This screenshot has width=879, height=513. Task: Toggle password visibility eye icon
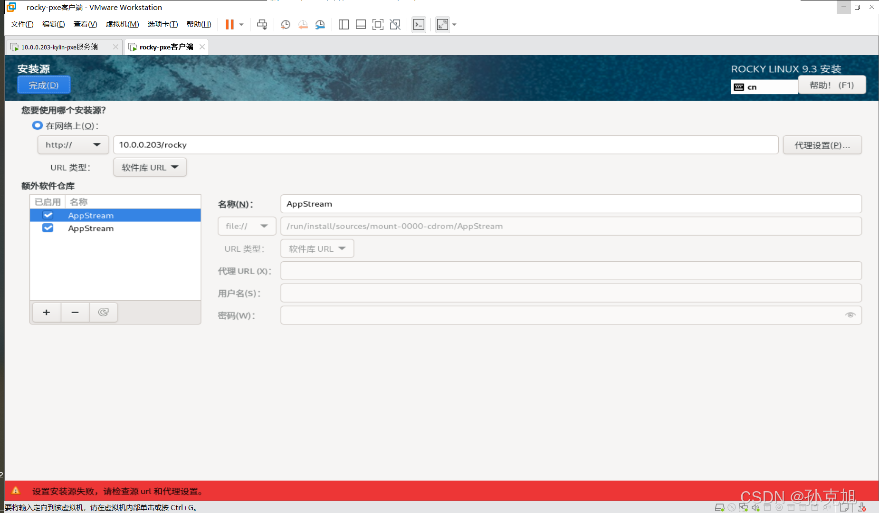pyautogui.click(x=850, y=315)
